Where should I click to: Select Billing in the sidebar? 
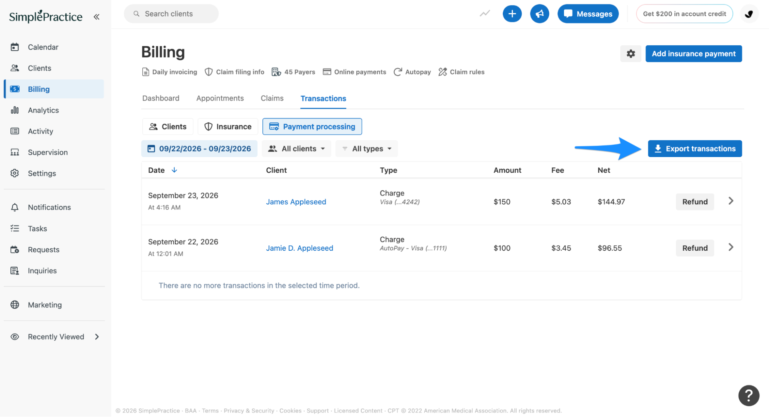(x=54, y=89)
